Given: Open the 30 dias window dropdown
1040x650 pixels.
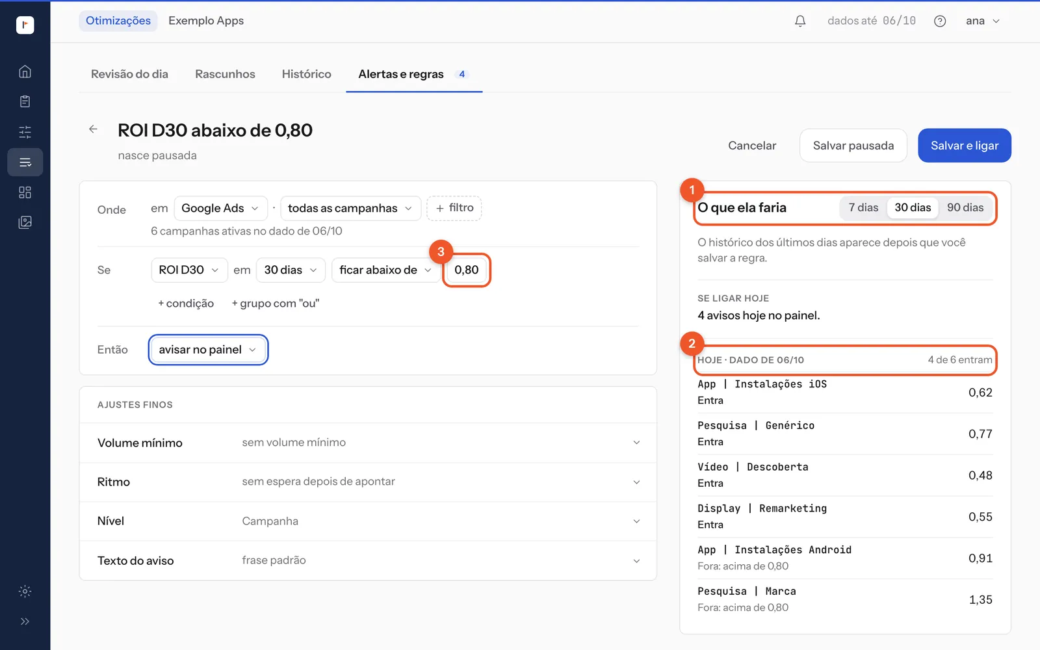Looking at the screenshot, I should tap(291, 270).
